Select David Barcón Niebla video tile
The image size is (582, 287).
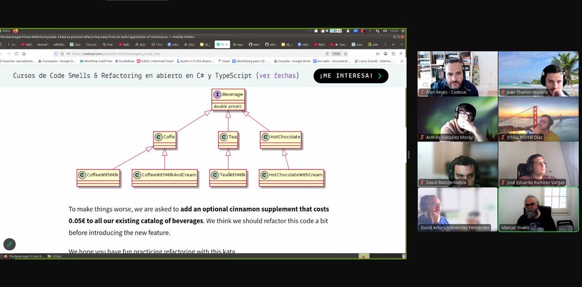(457, 164)
